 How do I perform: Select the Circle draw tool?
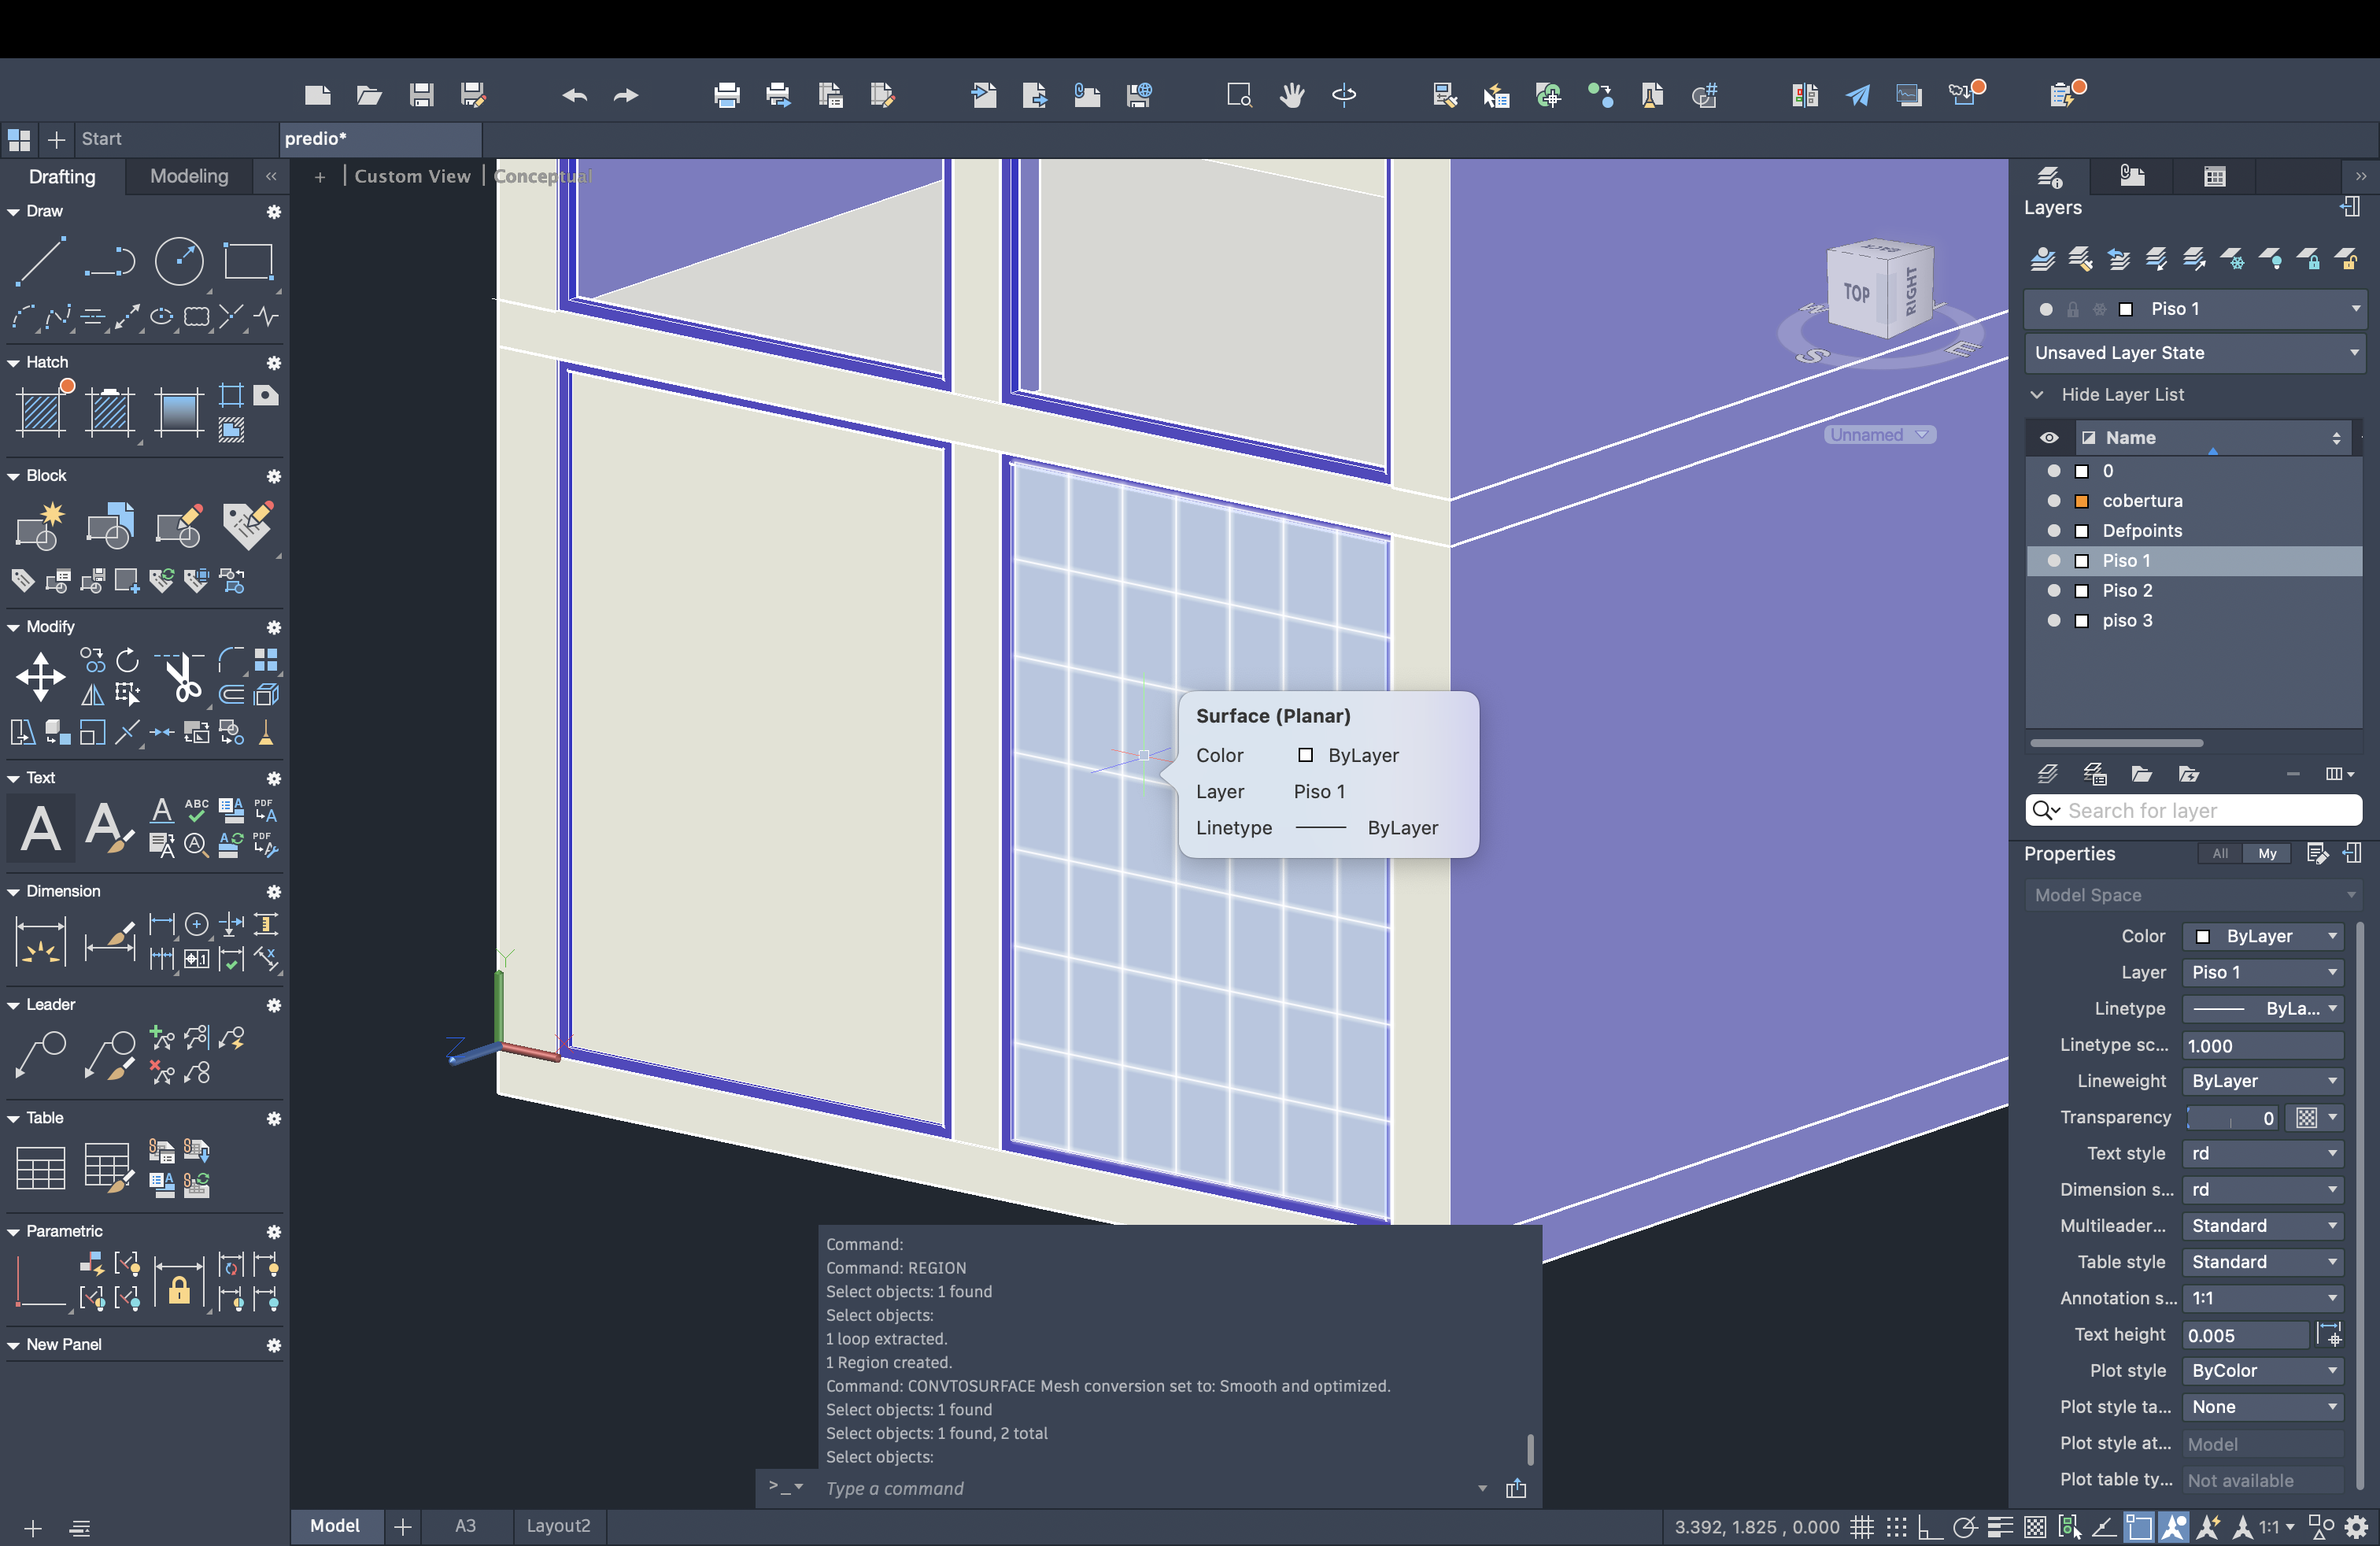179,262
